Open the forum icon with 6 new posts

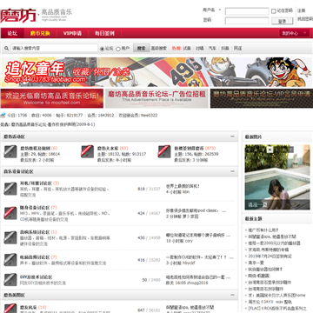coord(10,151)
